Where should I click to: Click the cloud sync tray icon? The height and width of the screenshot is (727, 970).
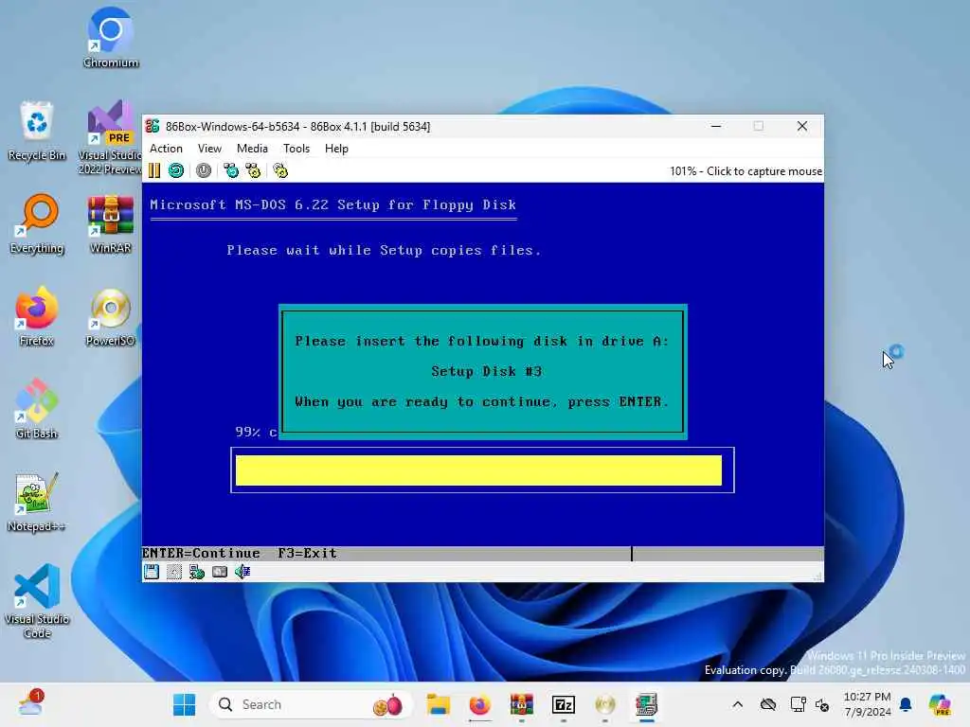click(768, 704)
